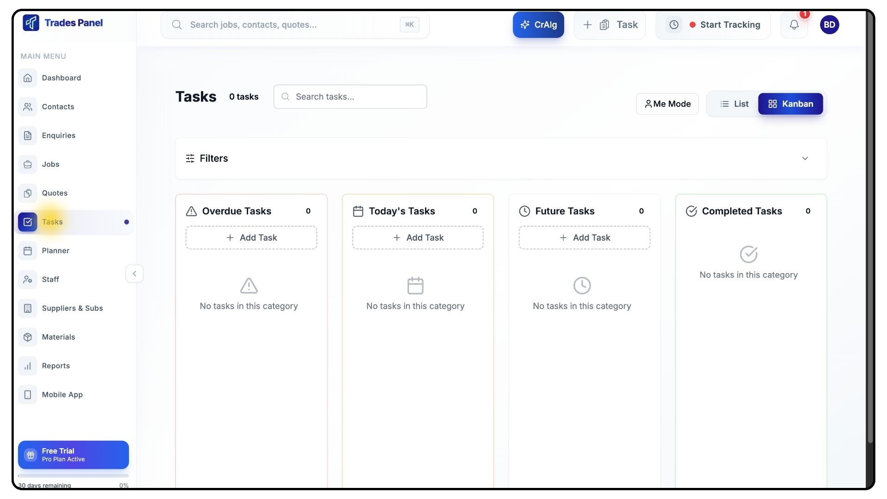
Task: Open the Reports bar chart icon
Action: 28,366
